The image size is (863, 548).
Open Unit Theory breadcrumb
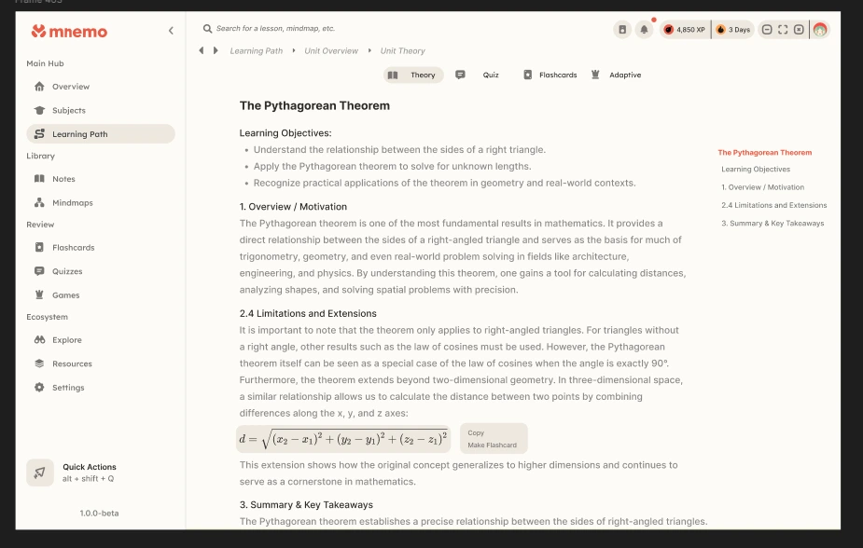point(402,51)
